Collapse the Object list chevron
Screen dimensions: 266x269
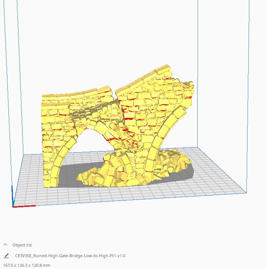[x=5, y=245]
